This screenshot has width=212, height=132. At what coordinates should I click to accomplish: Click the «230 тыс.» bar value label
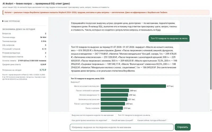(x=129, y=104)
